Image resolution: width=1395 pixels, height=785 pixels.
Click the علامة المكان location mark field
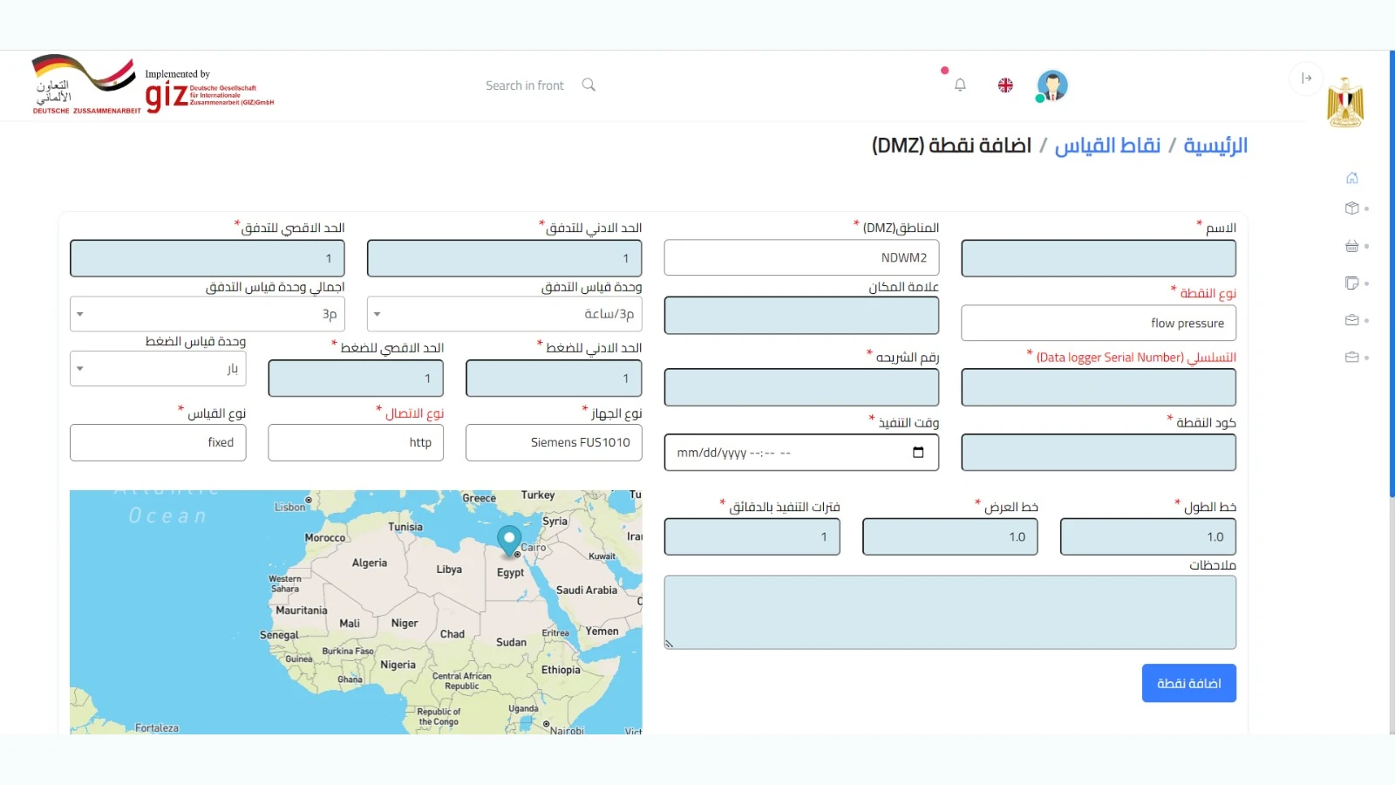[802, 316]
